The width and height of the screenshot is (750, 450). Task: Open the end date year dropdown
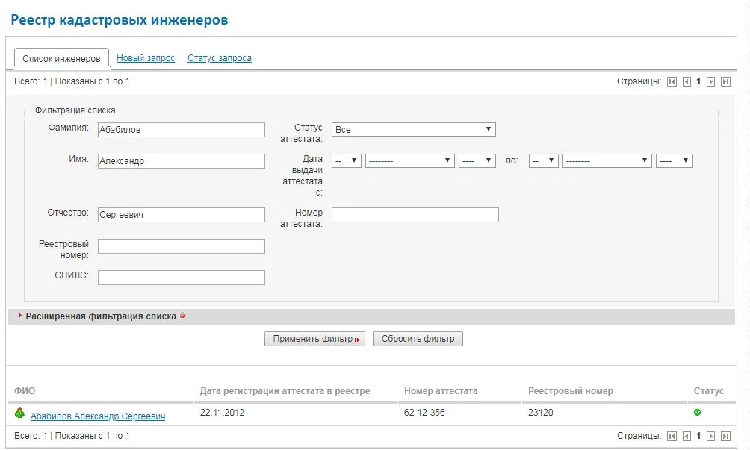coord(675,161)
